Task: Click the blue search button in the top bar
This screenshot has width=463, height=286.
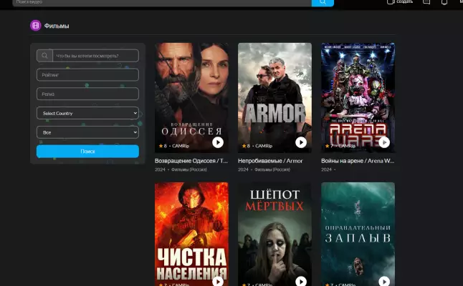Action: click(x=323, y=2)
